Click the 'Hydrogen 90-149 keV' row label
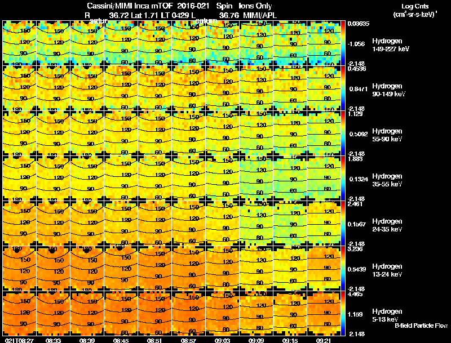Image resolution: width=451 pixels, height=343 pixels. click(388, 90)
